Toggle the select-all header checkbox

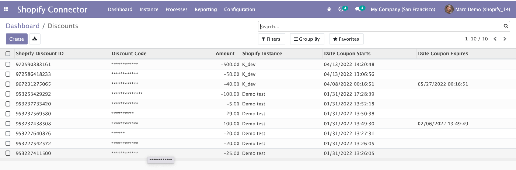[8, 54]
